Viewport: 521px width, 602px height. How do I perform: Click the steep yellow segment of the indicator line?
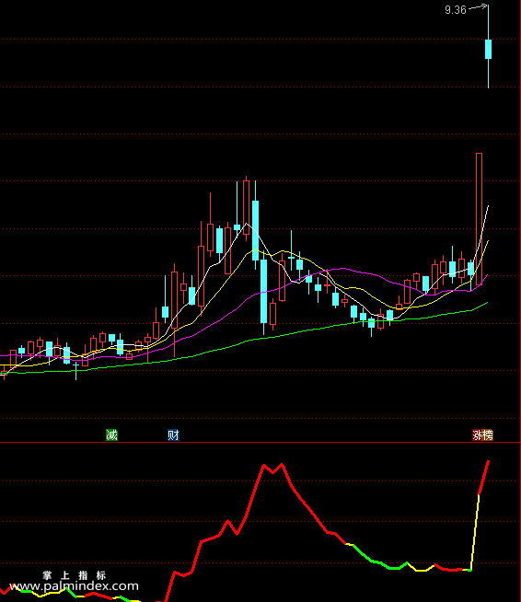coord(475,533)
